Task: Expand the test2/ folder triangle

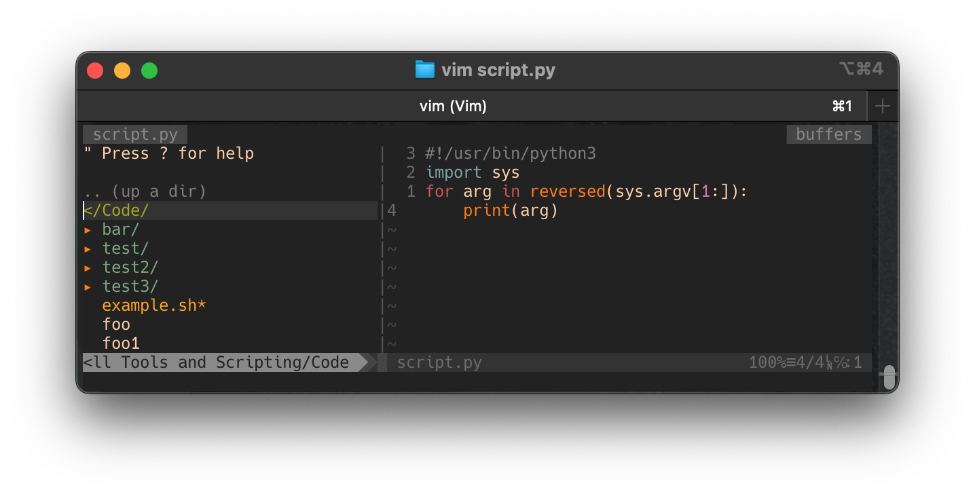Action: [x=88, y=268]
